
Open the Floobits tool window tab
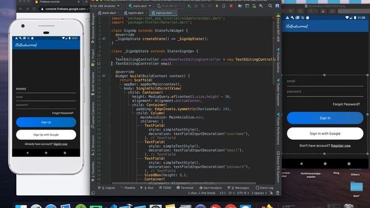click(x=128, y=188)
